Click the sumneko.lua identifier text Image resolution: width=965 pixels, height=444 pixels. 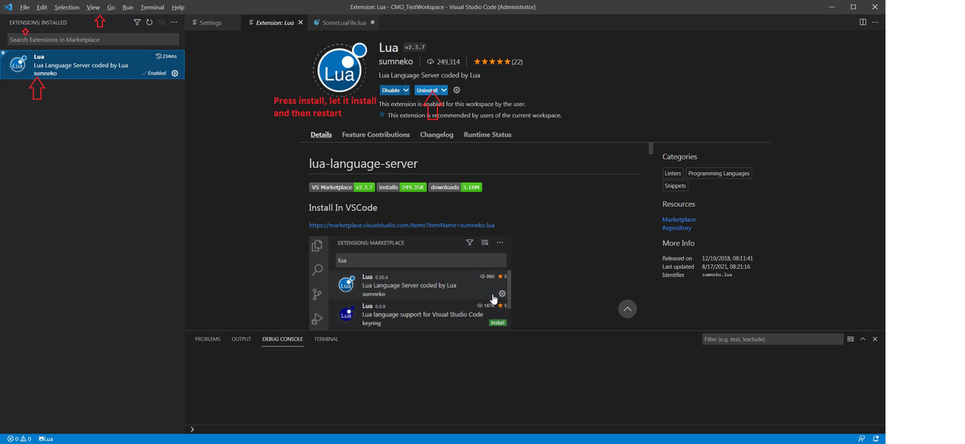point(717,275)
